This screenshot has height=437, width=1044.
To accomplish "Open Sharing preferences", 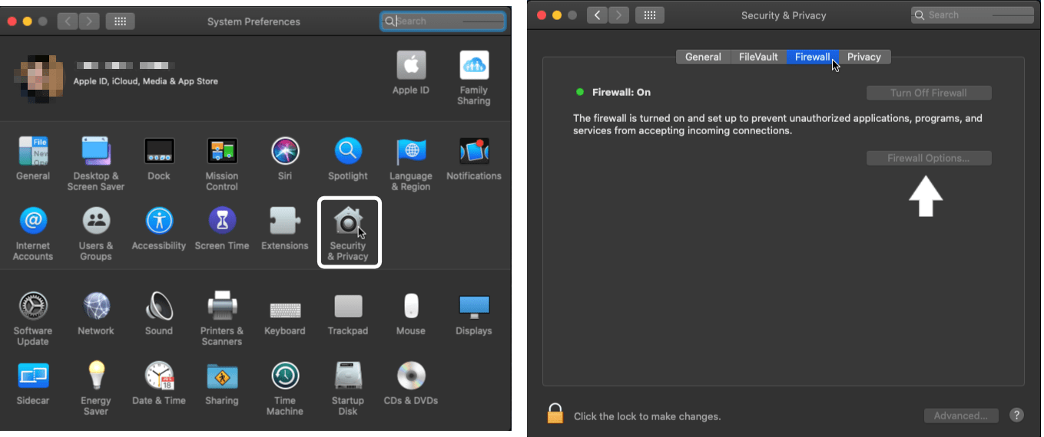I will [222, 384].
